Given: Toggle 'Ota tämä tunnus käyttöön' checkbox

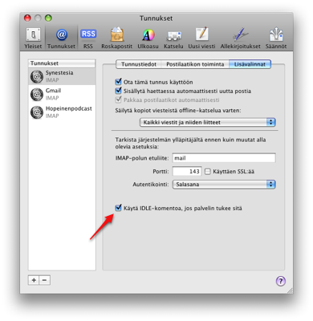Looking at the screenshot, I should point(118,82).
